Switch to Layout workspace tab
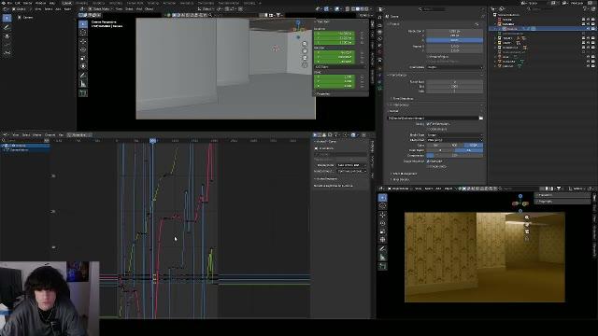The image size is (598, 336). [67, 3]
